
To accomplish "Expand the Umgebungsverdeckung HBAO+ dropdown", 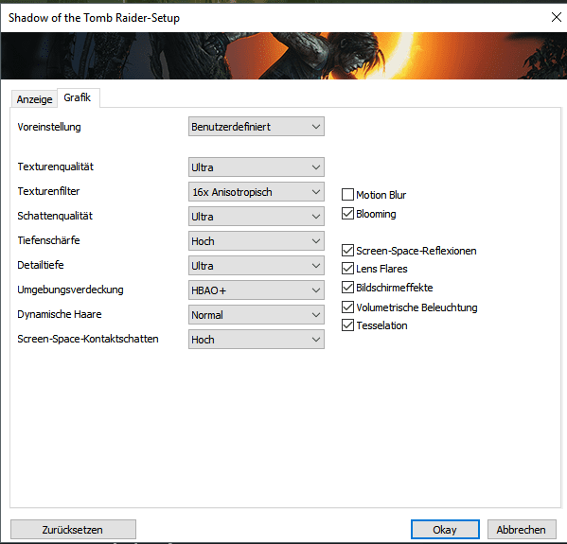I will [256, 290].
